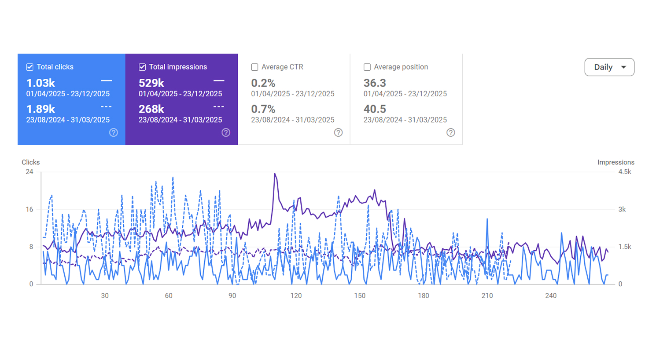Uncheck the Total impressions checkbox

[x=142, y=67]
